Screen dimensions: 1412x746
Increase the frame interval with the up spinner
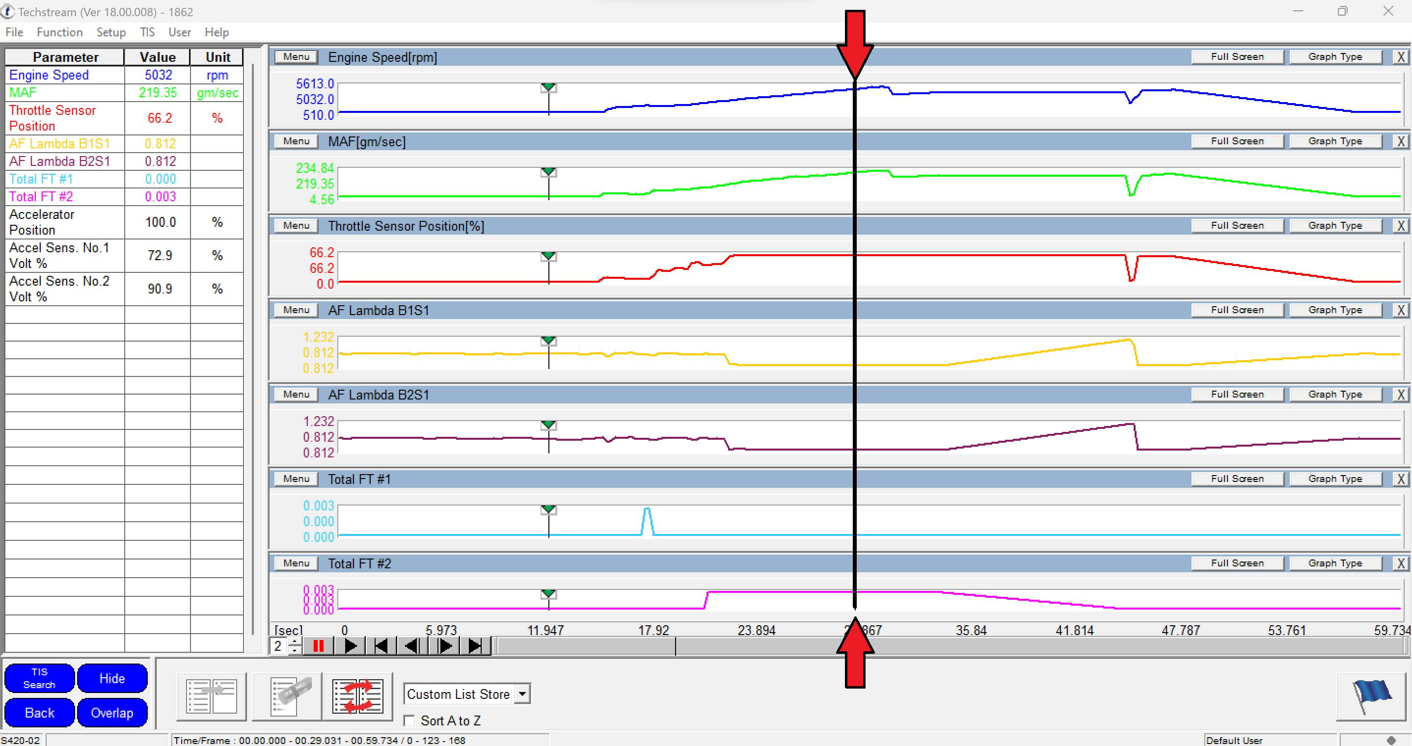pyautogui.click(x=295, y=642)
